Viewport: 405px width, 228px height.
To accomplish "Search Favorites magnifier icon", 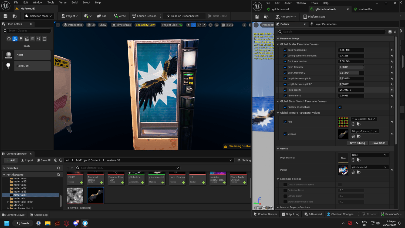I will (59, 168).
